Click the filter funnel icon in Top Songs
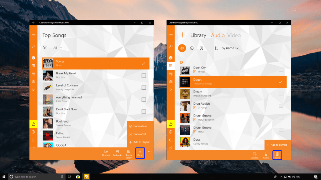Image resolution: width=321 pixels, height=180 pixels. pos(45,47)
